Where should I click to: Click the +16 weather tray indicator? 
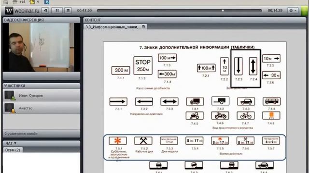19,2
